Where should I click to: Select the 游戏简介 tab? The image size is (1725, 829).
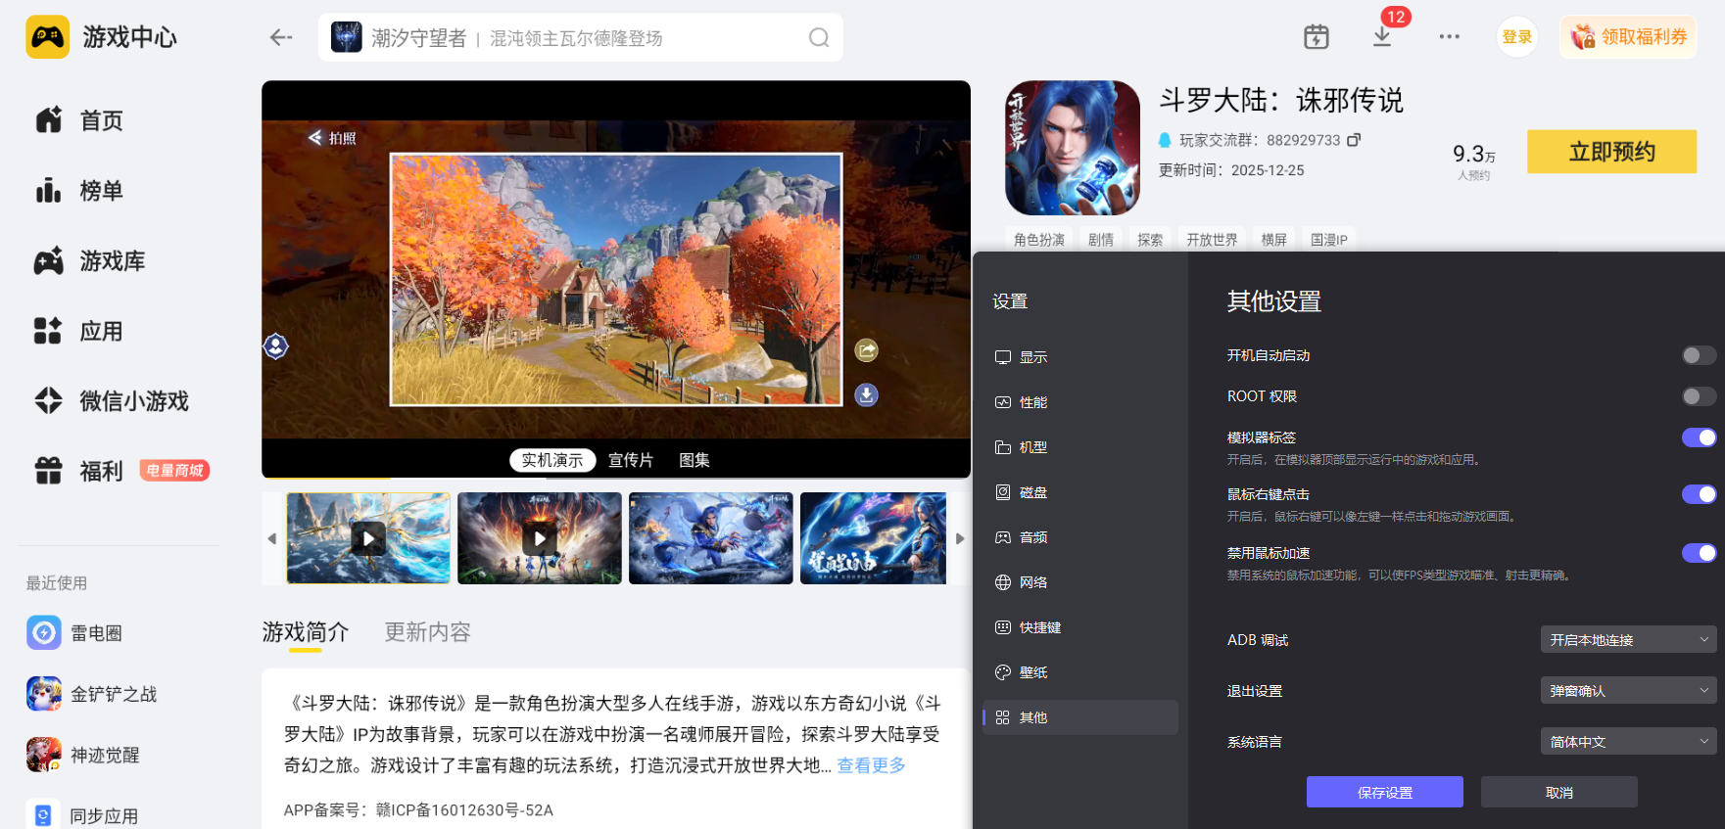pos(306,632)
